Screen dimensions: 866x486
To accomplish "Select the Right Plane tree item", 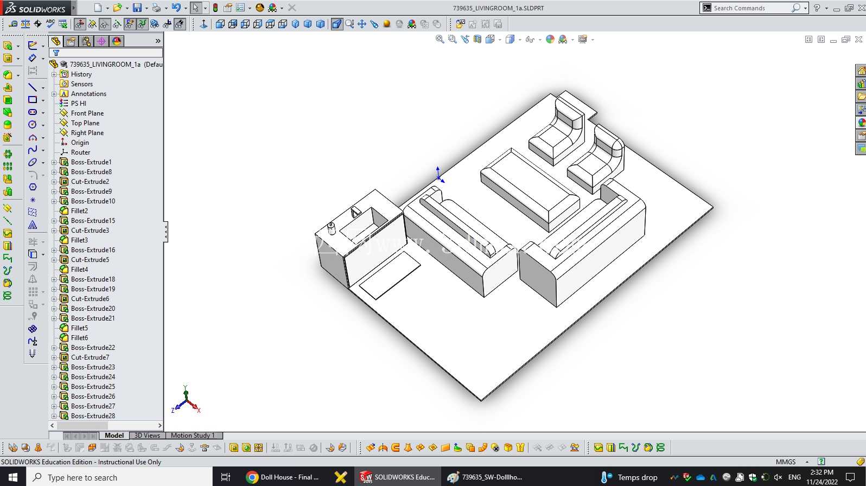I will (87, 133).
